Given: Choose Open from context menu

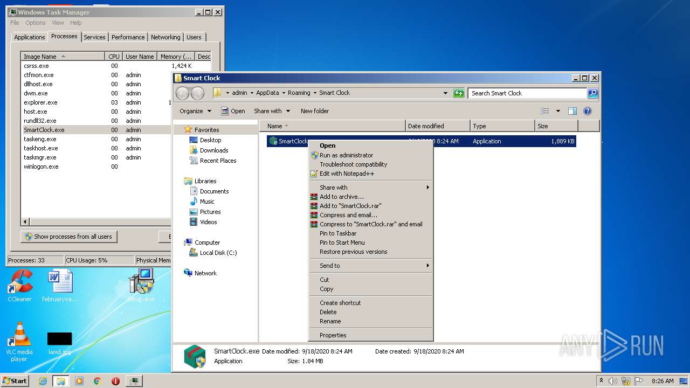Looking at the screenshot, I should (371, 145).
